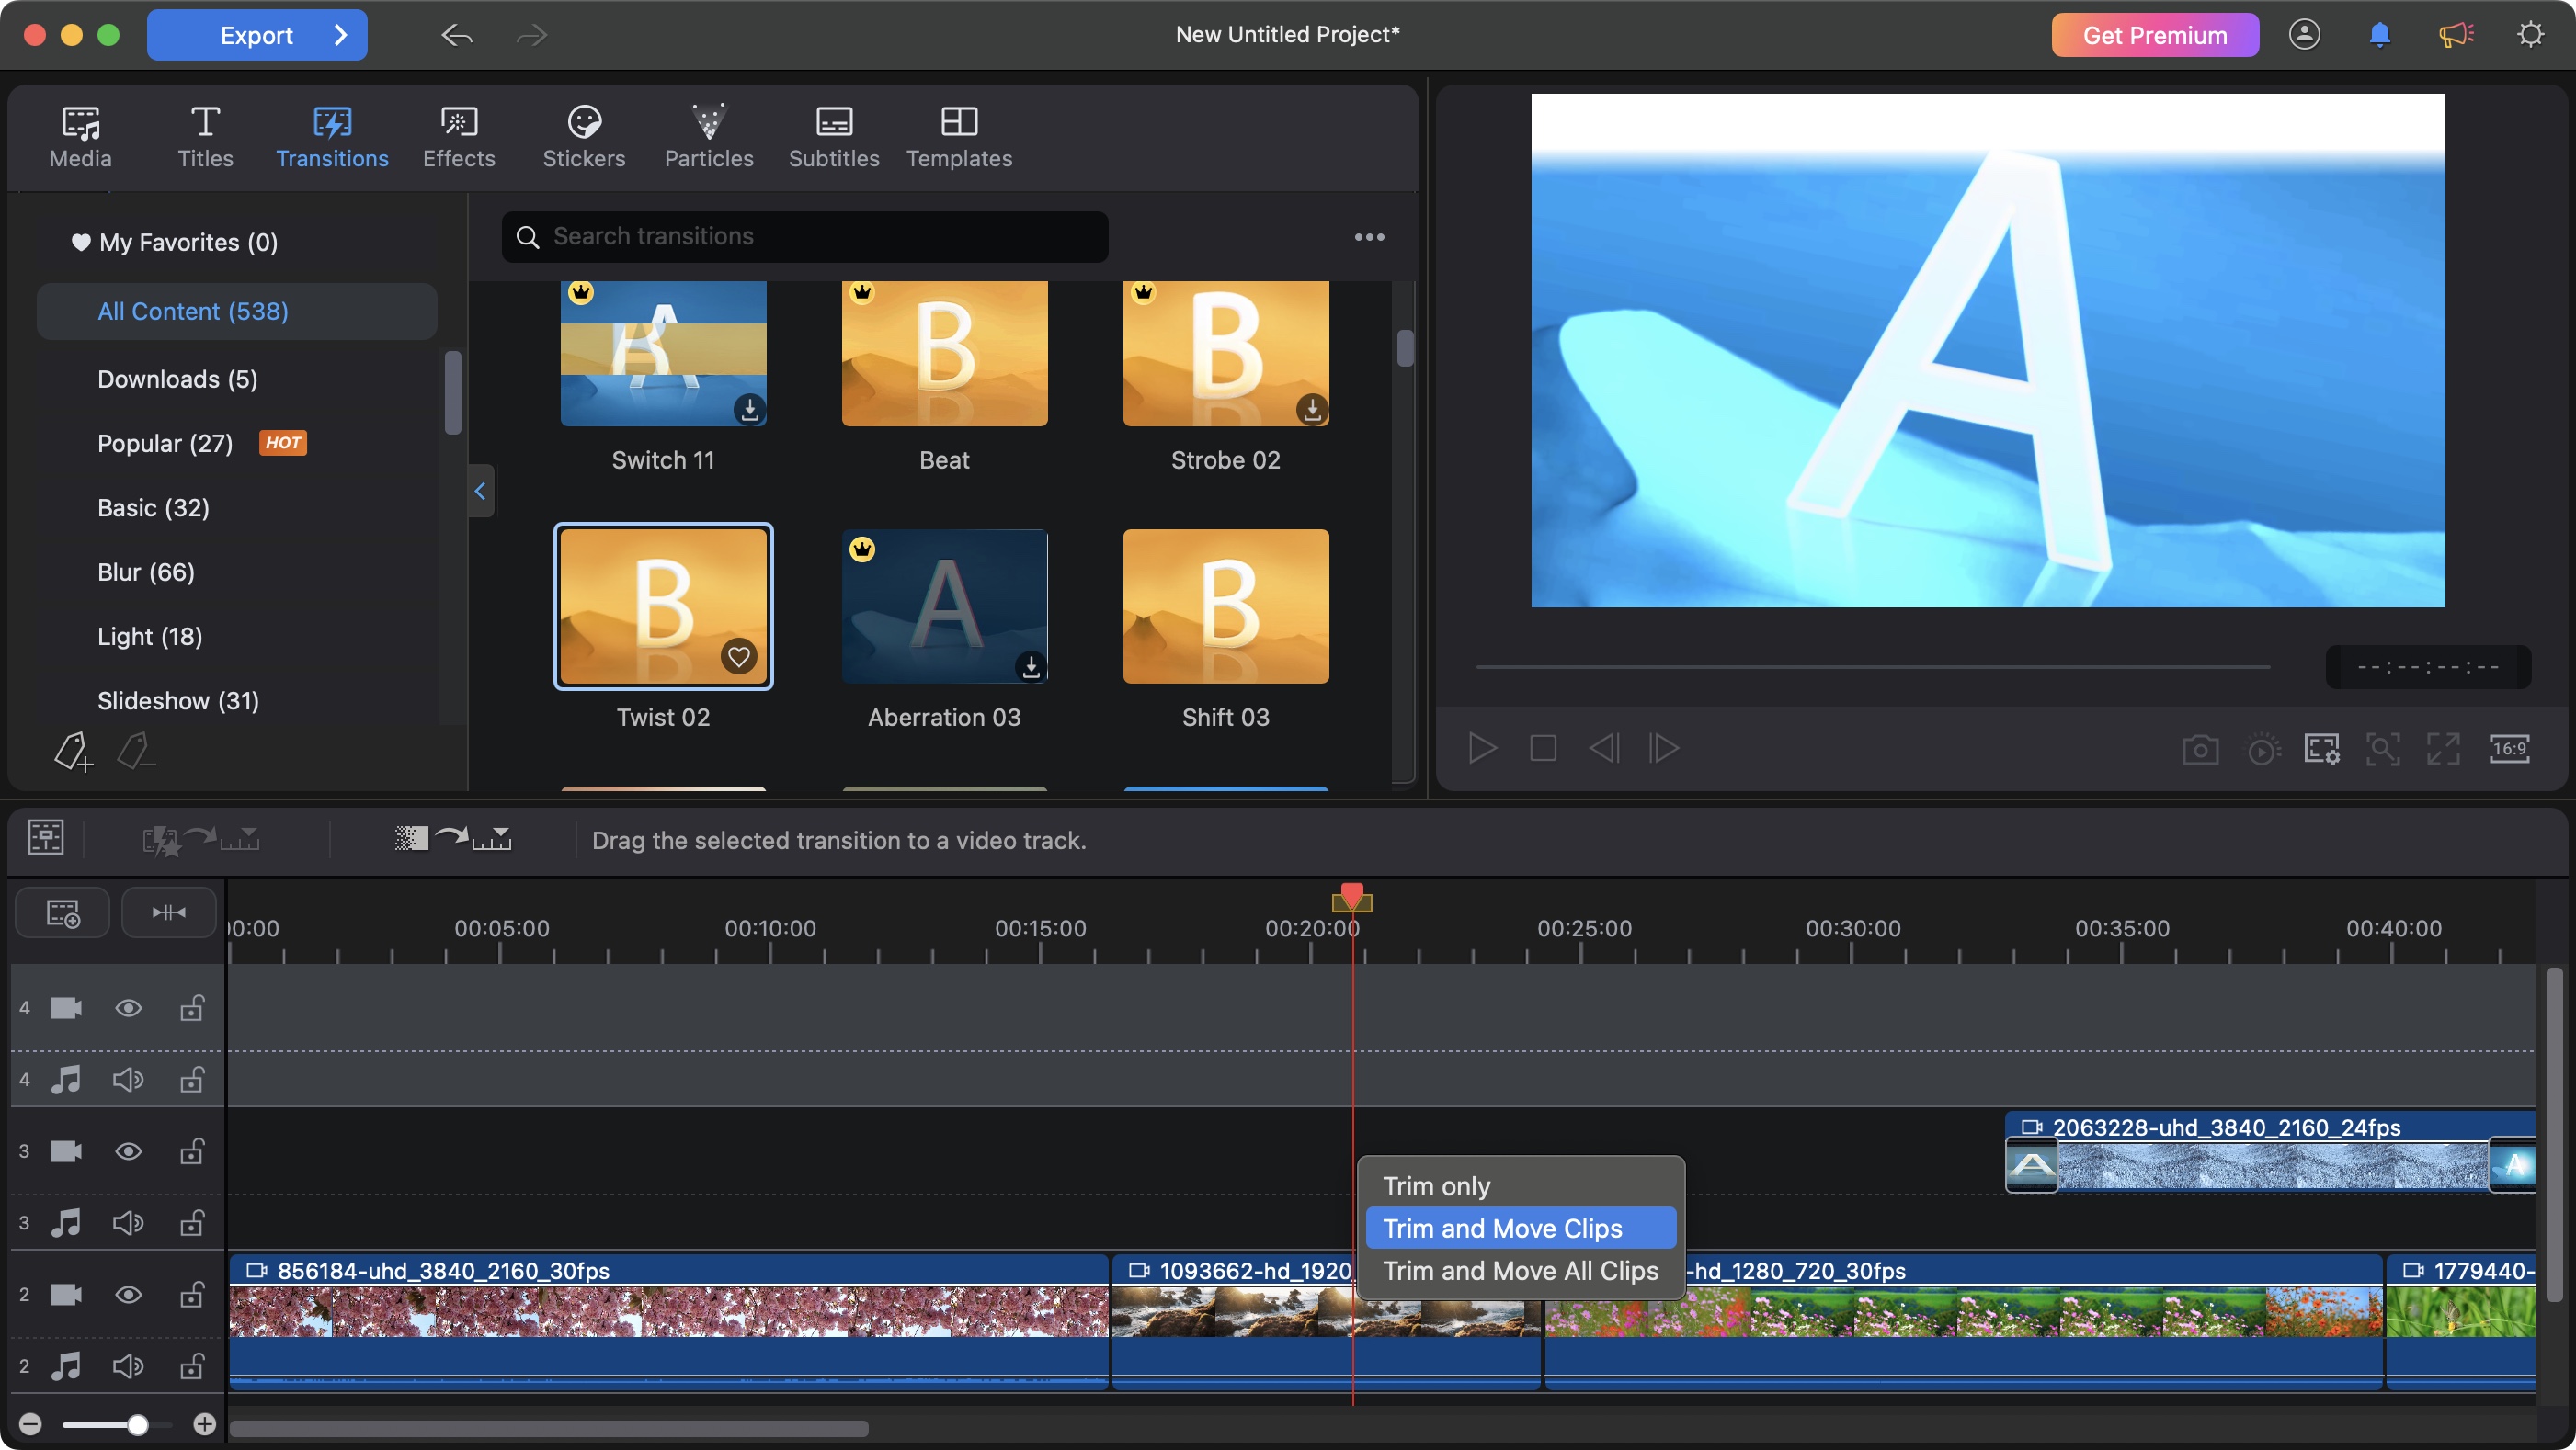The height and width of the screenshot is (1450, 2576).
Task: Undo the last action
Action: pos(456,35)
